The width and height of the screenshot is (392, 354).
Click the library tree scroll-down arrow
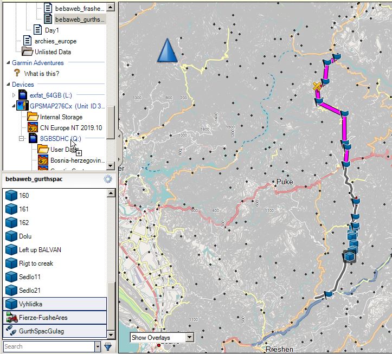(111, 166)
